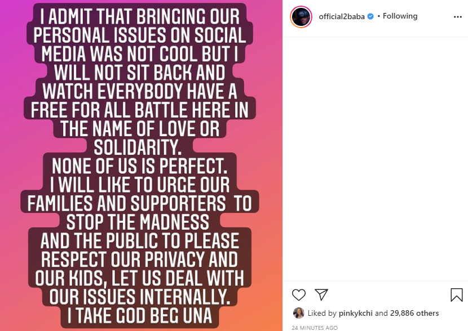Save the post with the bookmark icon
Screen dimensions: 468x331
[x=456, y=294]
